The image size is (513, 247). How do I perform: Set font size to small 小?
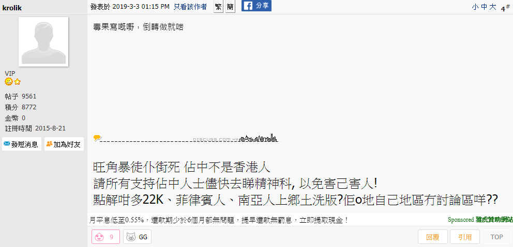[x=475, y=7]
